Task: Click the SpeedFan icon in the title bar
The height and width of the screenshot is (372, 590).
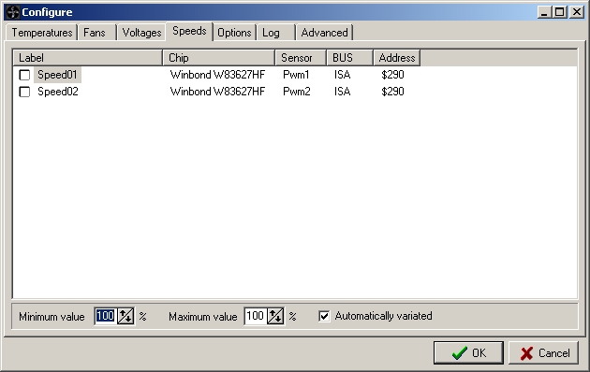Action: coord(12,12)
